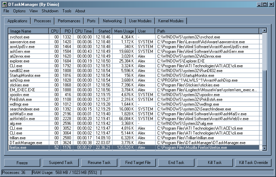Click the Kill Task button
Viewport: 276px width, 177px height.
tap(215, 163)
